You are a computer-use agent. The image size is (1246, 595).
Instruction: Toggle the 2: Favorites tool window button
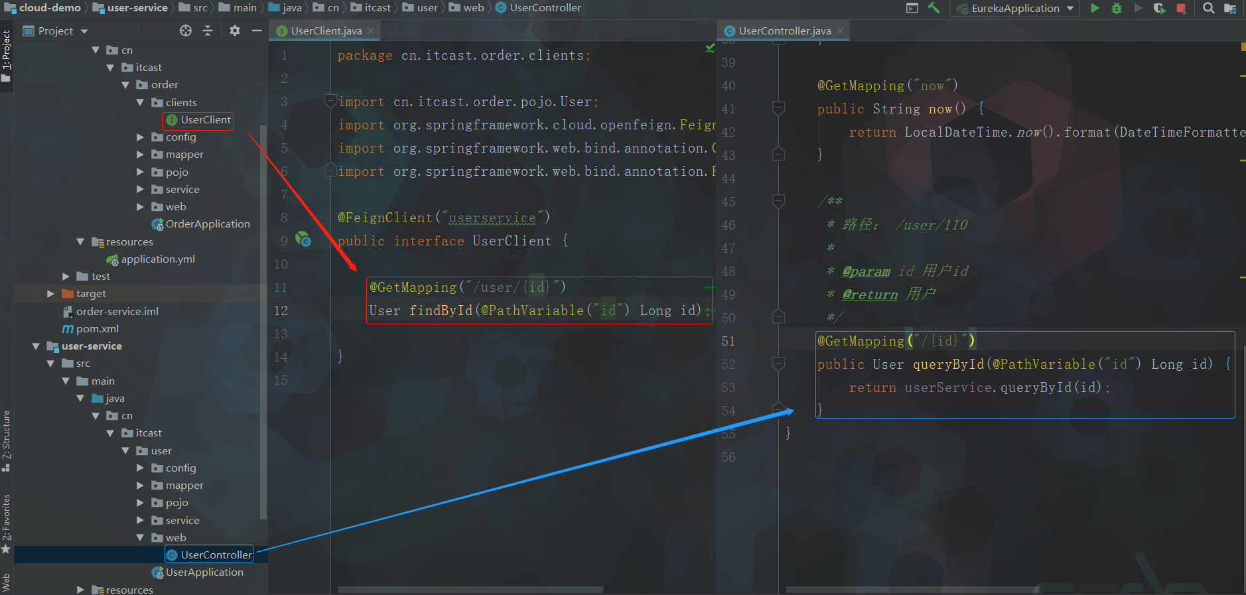[7, 524]
